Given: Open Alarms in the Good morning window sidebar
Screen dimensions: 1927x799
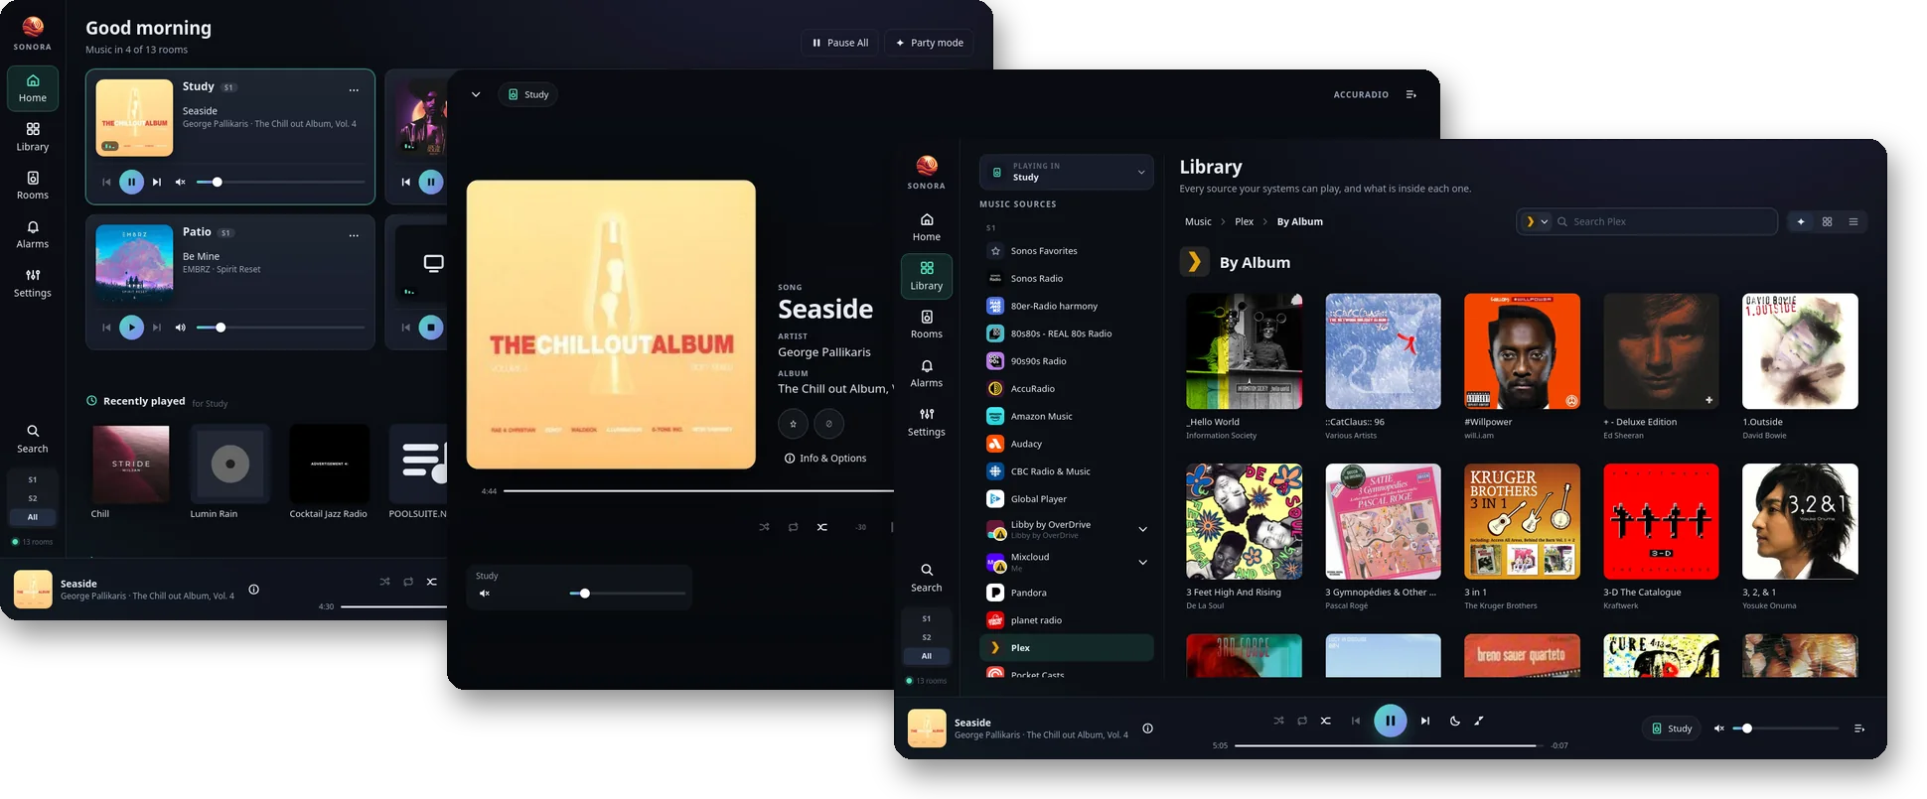Looking at the screenshot, I should [x=33, y=234].
